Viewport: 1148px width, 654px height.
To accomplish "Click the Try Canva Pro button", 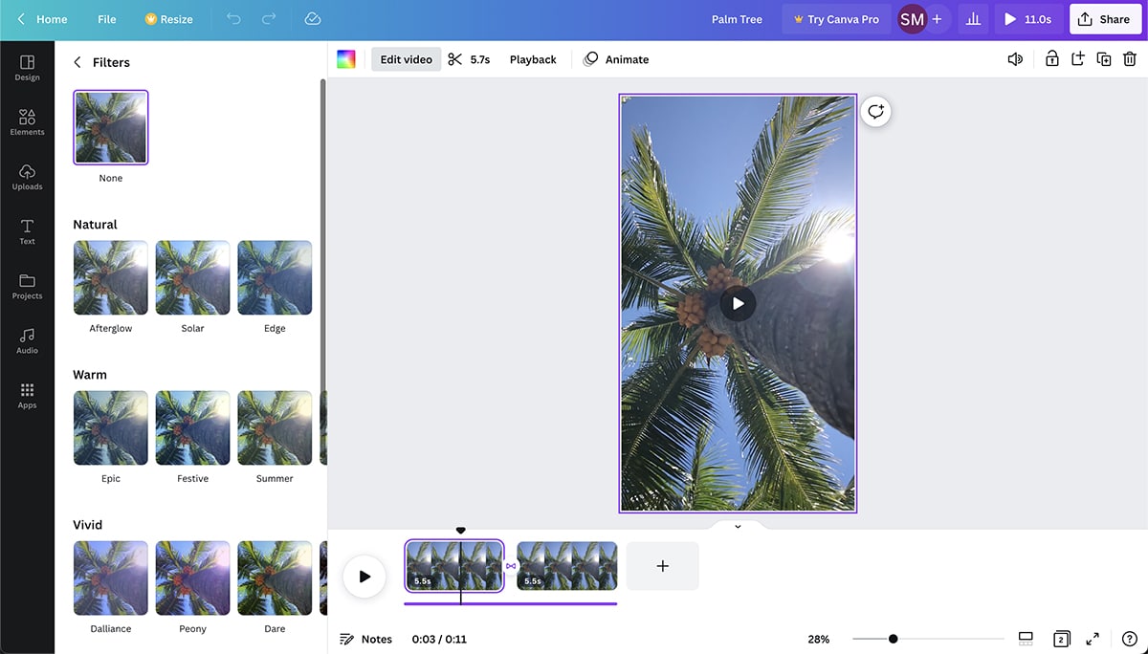I will pos(836,18).
